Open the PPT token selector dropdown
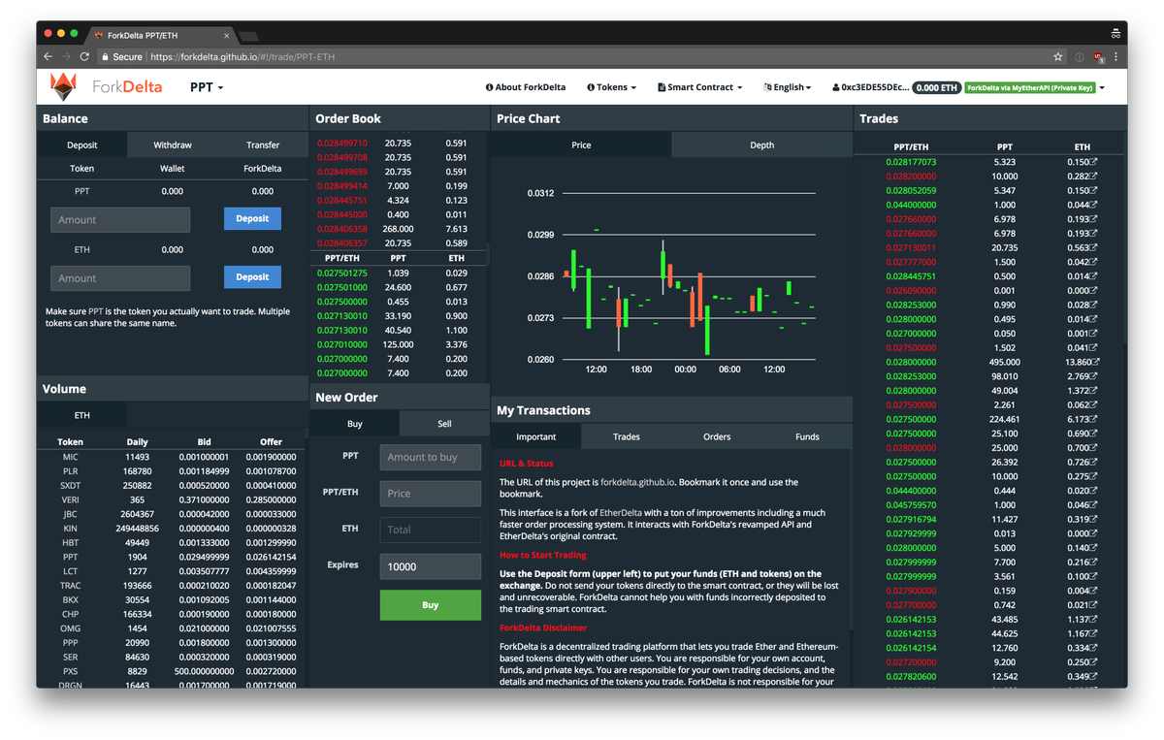The image size is (1164, 740). tap(207, 87)
